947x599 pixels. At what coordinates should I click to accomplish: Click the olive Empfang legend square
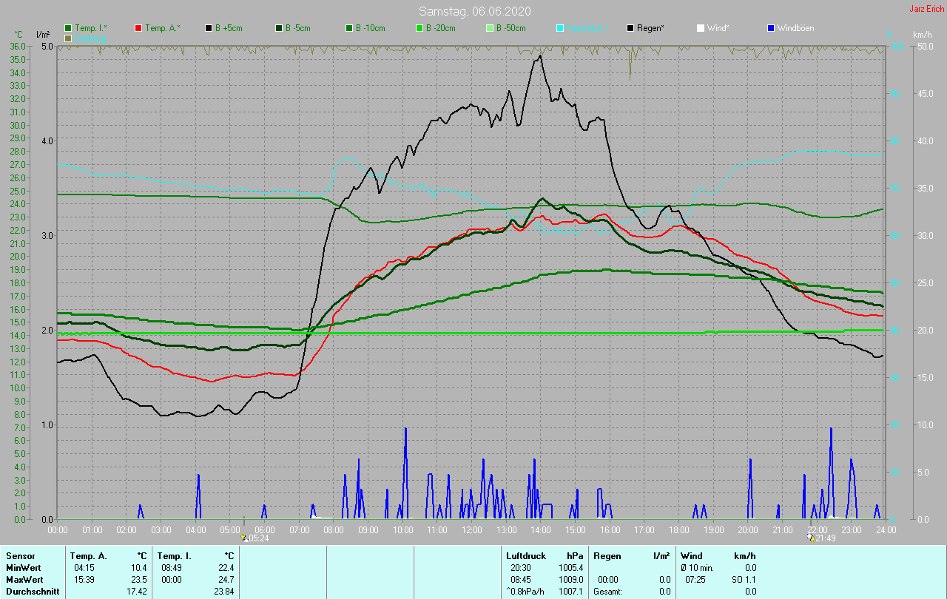[69, 38]
